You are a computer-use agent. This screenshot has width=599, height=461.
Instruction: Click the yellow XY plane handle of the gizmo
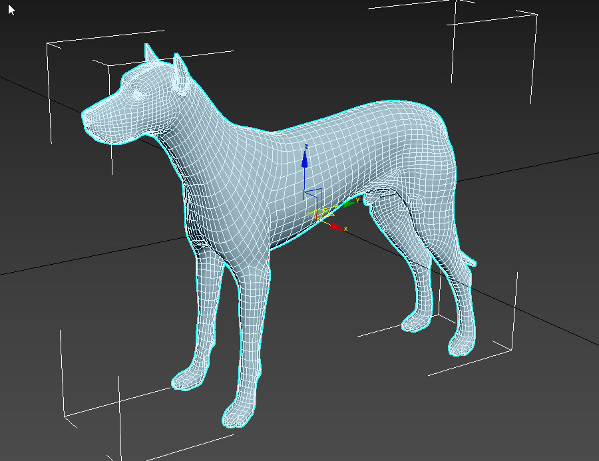point(319,213)
